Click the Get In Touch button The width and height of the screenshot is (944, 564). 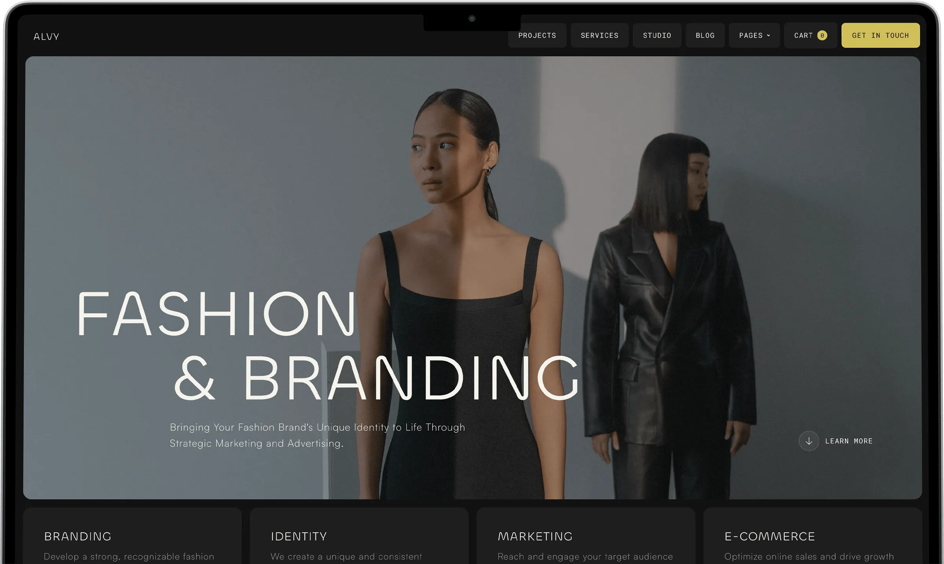[x=880, y=35]
